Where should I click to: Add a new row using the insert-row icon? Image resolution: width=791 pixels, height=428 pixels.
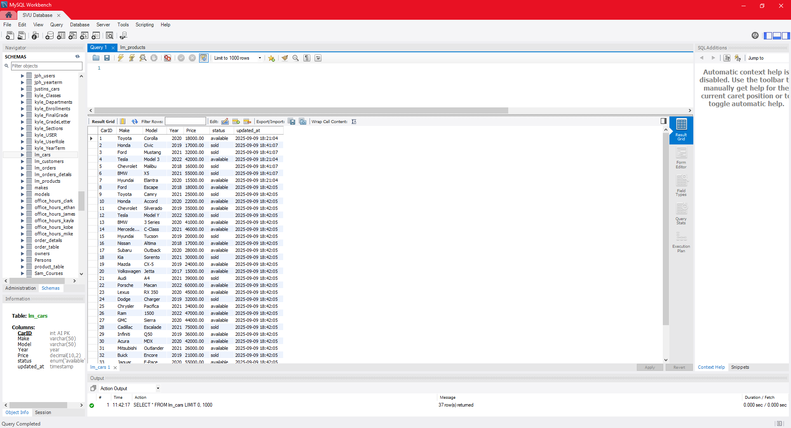point(236,121)
